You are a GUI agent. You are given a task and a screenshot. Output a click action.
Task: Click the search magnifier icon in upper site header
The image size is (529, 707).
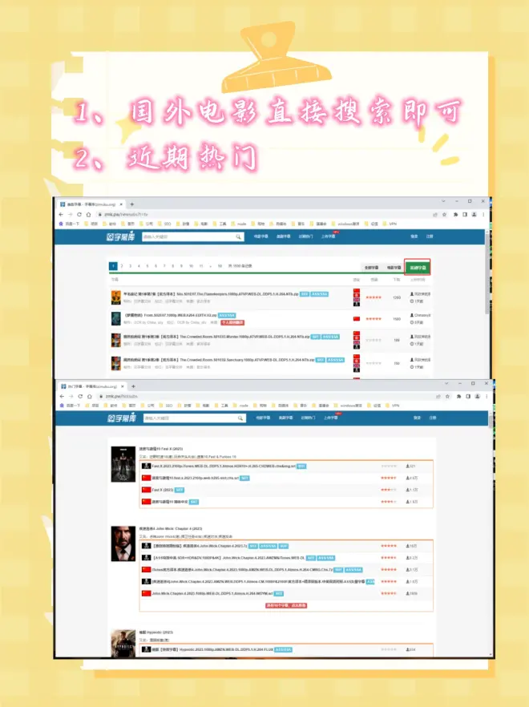pos(239,237)
